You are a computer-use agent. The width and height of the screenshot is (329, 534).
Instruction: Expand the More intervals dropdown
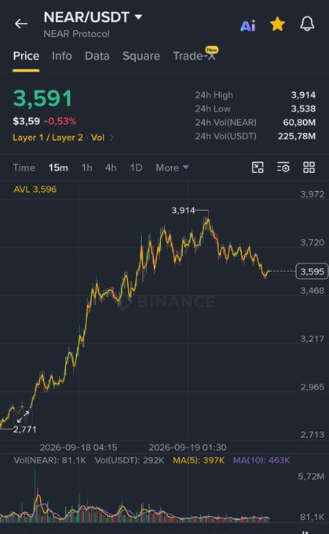tap(172, 168)
